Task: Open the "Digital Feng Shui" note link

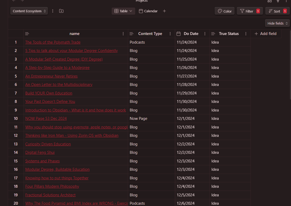Action: coord(40,152)
